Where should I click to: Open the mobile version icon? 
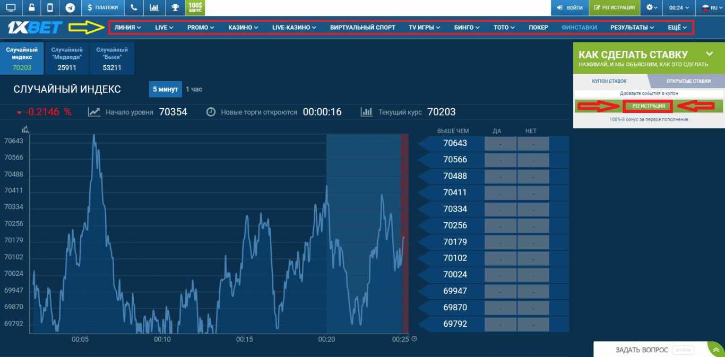click(x=49, y=7)
